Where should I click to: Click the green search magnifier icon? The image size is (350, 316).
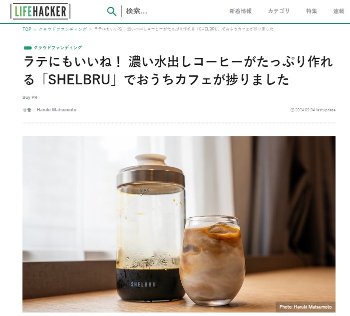click(x=112, y=11)
